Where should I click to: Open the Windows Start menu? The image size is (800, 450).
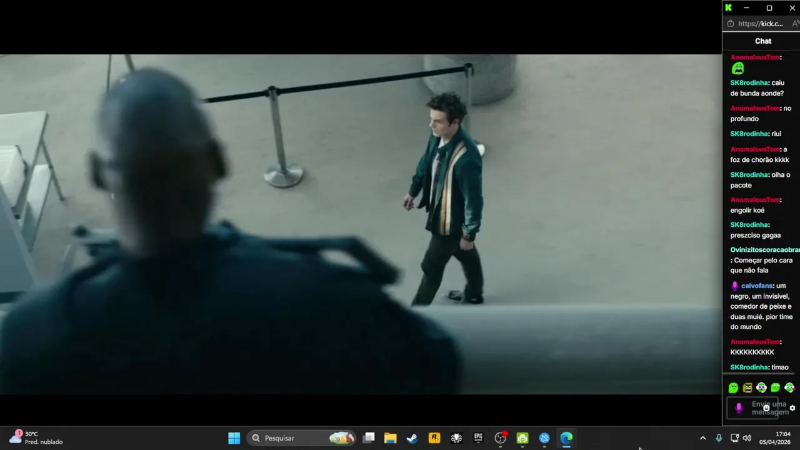(x=234, y=438)
